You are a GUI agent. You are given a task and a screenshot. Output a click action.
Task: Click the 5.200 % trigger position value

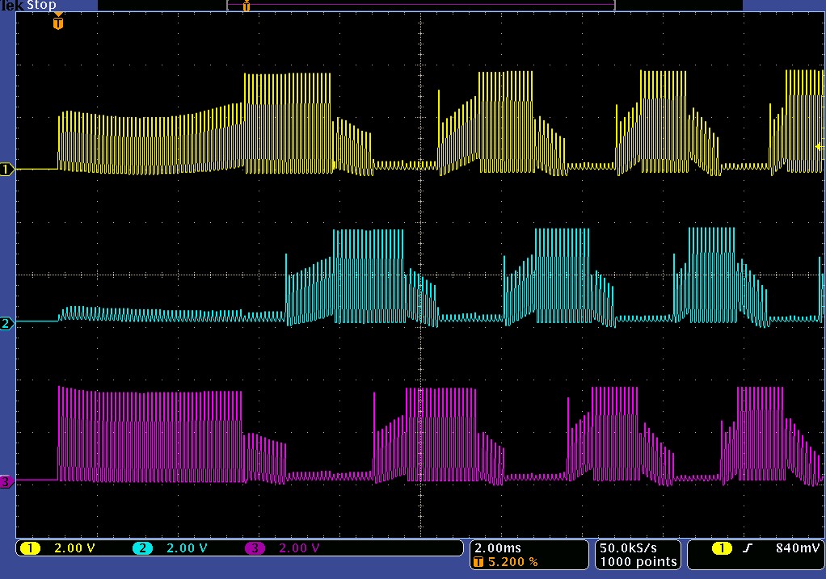point(512,562)
